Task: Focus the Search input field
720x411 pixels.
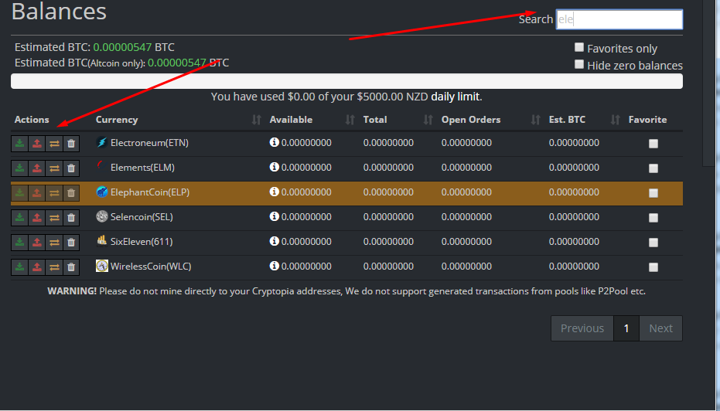Action: point(619,19)
